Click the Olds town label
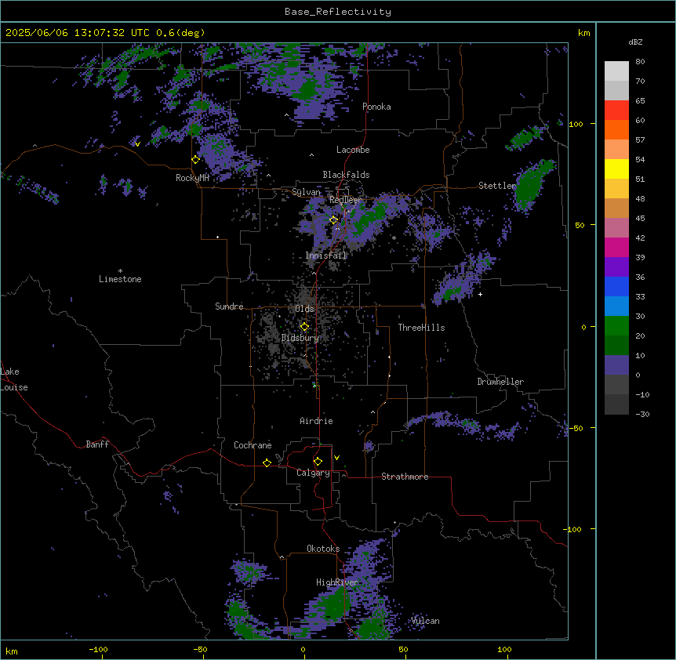Viewport: 676px width, 660px height. [304, 309]
